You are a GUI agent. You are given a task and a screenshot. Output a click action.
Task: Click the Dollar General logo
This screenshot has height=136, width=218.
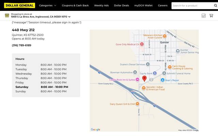pyautogui.click(x=19, y=5)
